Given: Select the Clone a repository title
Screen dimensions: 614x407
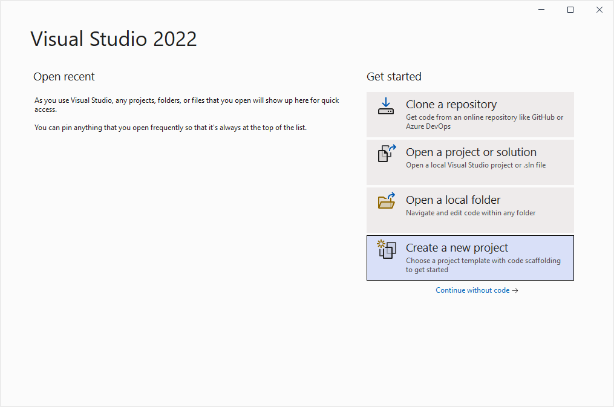Looking at the screenshot, I should point(451,105).
